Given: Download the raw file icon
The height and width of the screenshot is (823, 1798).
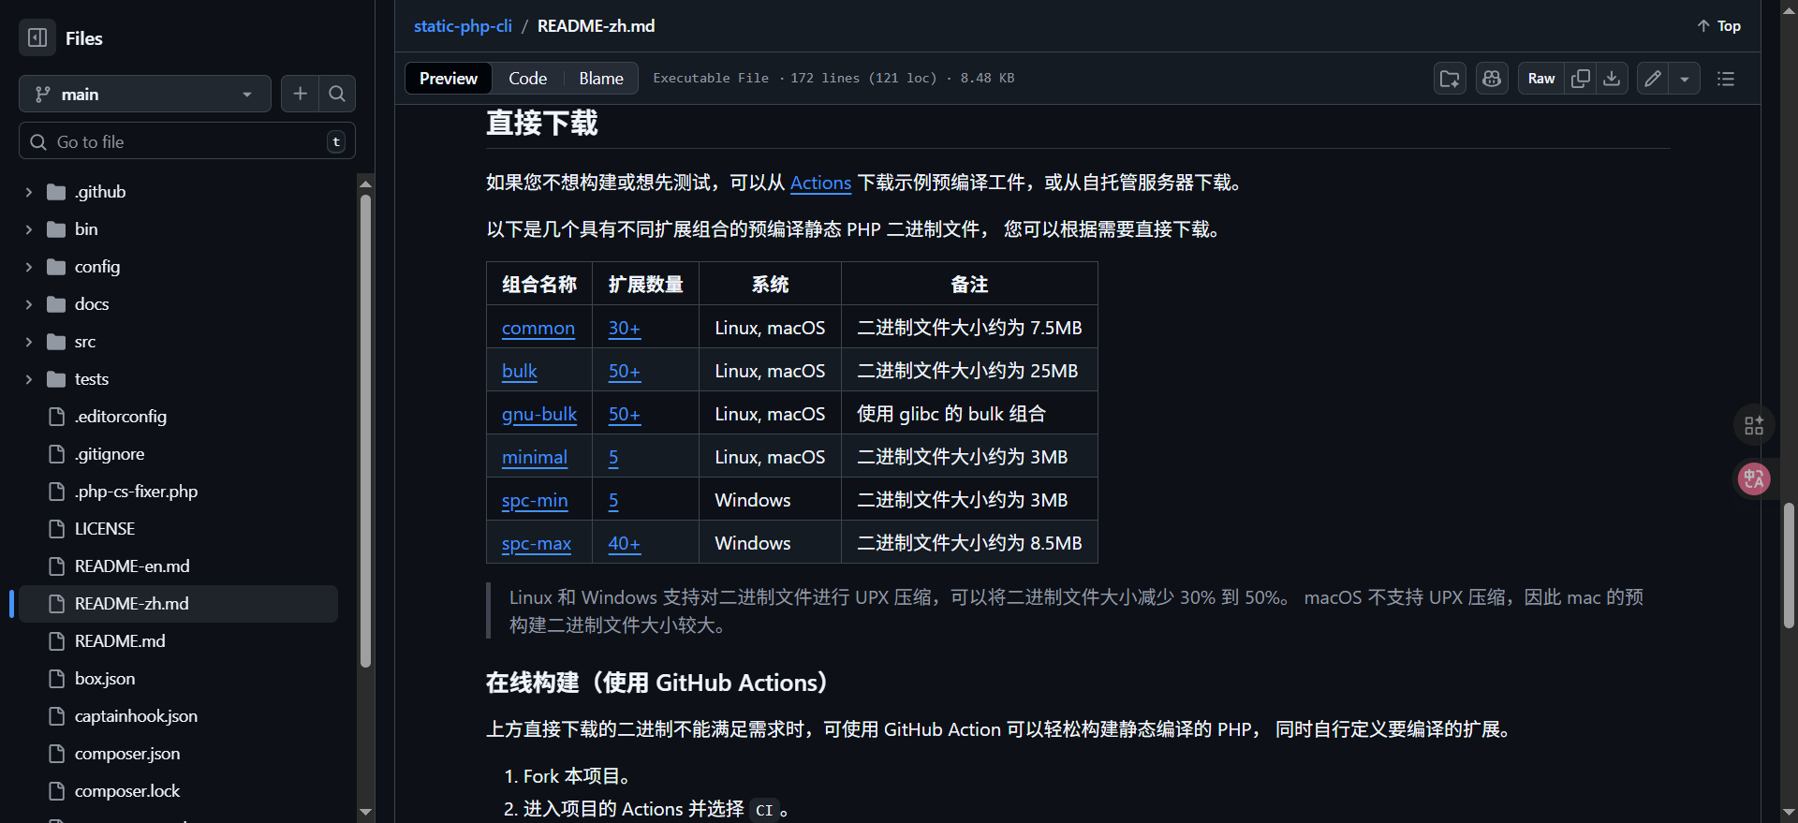Looking at the screenshot, I should [1612, 79].
